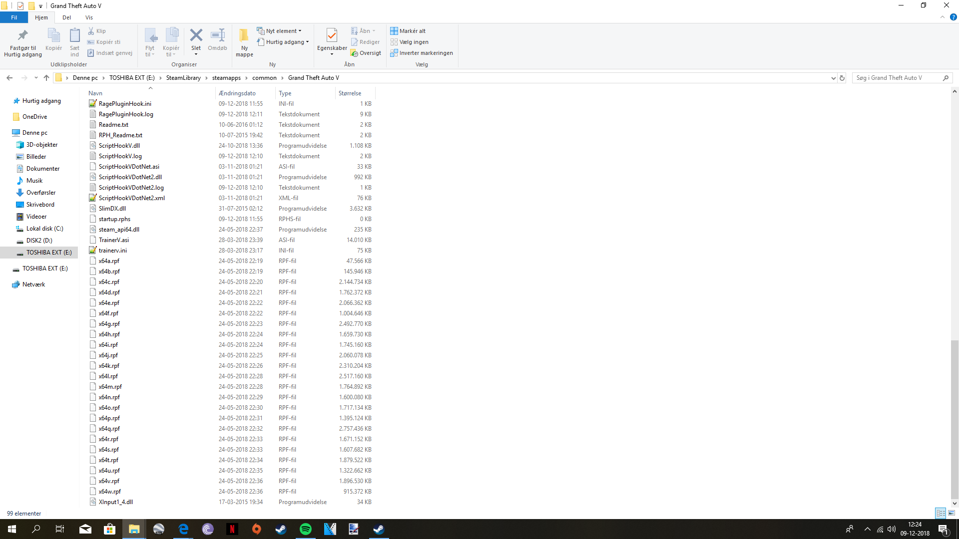
Task: Expand the Nyt element dropdown
Action: pyautogui.click(x=280, y=31)
